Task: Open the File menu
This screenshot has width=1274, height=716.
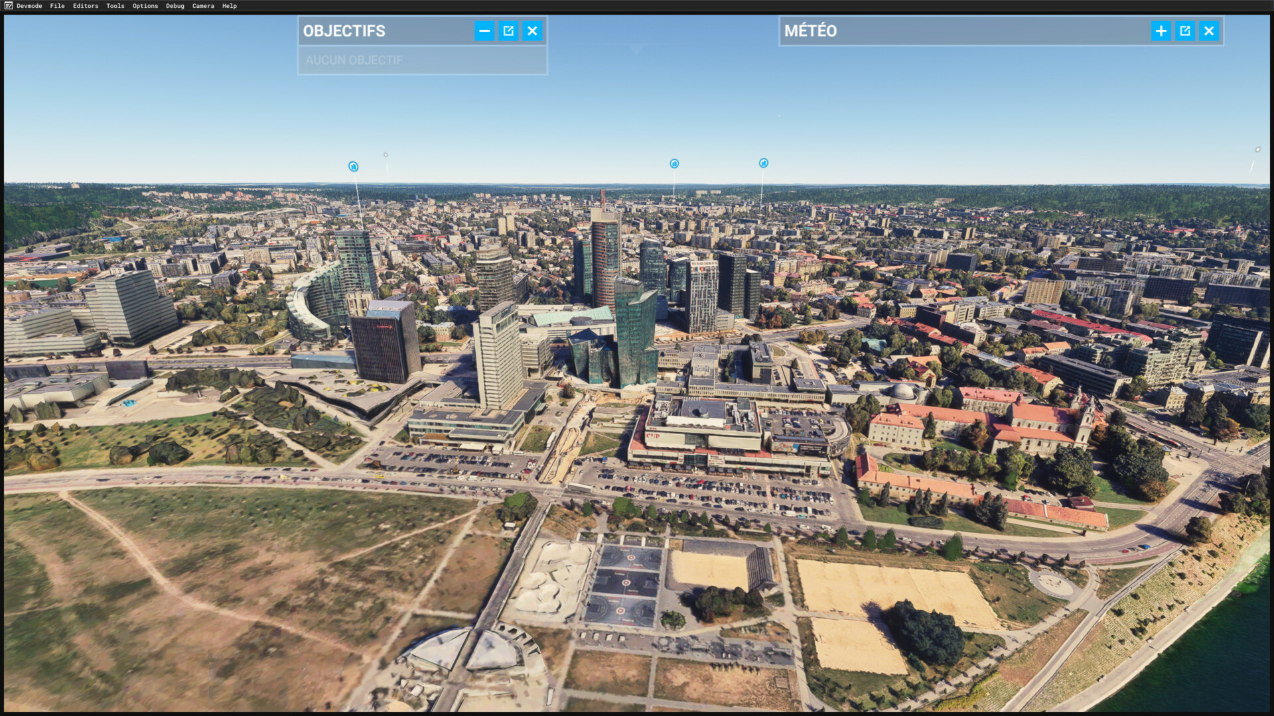Action: (57, 6)
